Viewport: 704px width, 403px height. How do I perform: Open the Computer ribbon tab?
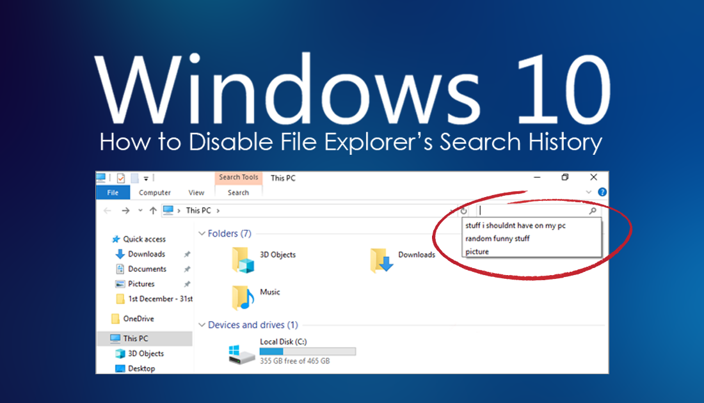(154, 193)
